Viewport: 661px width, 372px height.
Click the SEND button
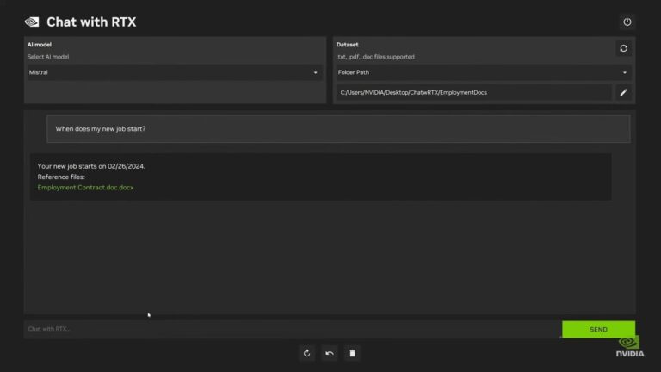click(598, 330)
